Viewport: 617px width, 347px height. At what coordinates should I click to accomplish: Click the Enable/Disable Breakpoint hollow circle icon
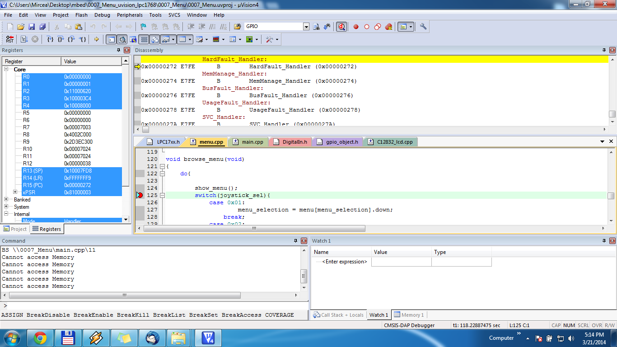[366, 27]
